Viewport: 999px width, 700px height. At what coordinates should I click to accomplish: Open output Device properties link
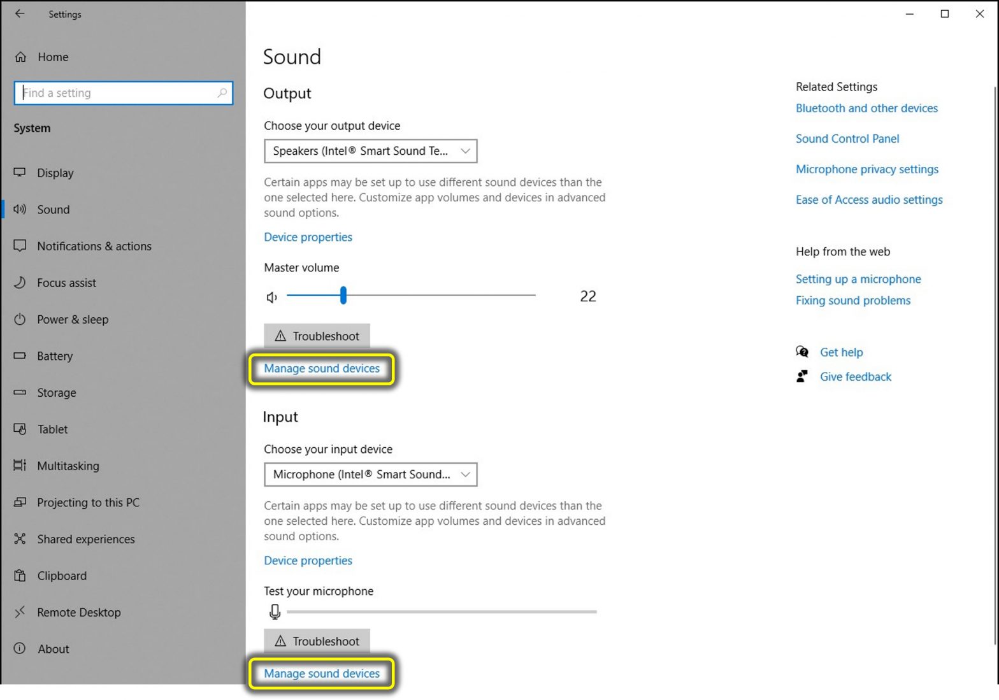[x=308, y=237]
